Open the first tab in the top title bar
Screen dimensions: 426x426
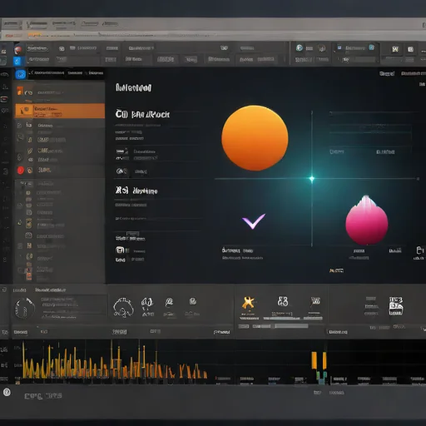pyautogui.click(x=12, y=24)
